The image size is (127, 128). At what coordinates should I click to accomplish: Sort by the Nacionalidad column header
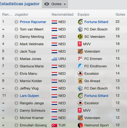tap(62, 14)
